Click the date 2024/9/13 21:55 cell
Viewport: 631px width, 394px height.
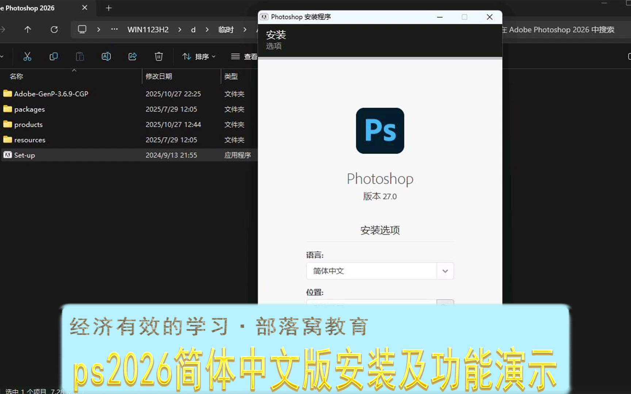(x=171, y=155)
